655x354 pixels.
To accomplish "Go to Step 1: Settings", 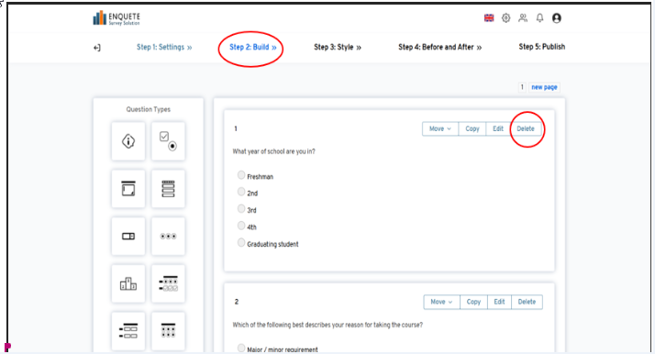I will (164, 47).
